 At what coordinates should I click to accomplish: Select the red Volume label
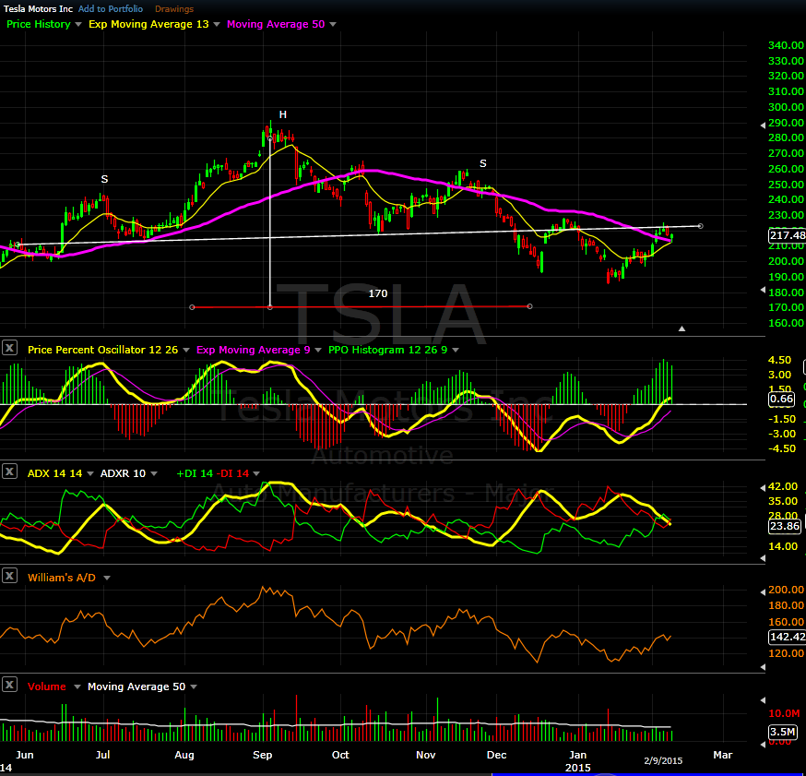(47, 686)
